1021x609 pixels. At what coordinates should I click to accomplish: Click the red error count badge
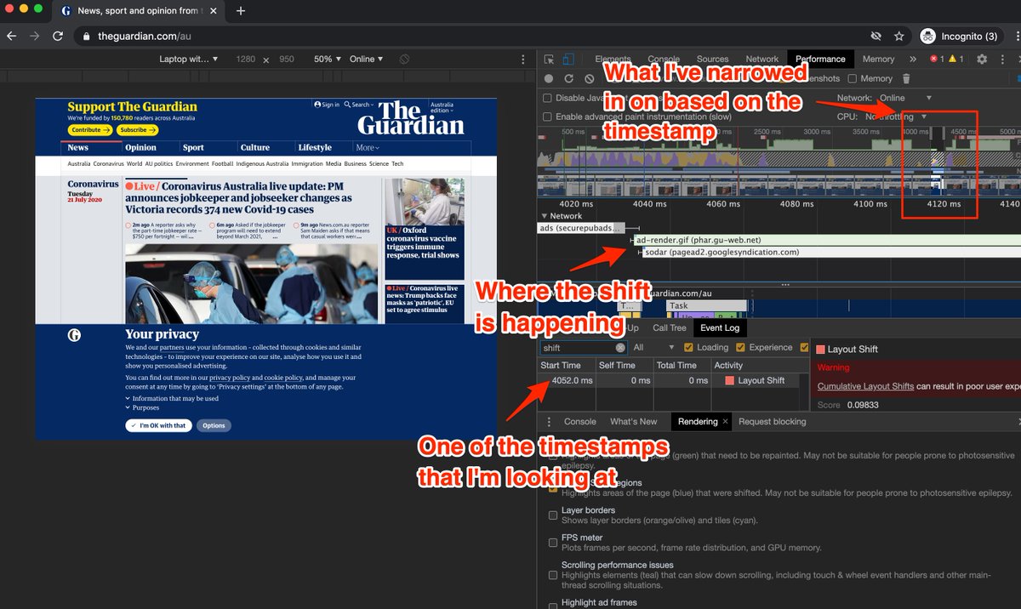(x=938, y=60)
